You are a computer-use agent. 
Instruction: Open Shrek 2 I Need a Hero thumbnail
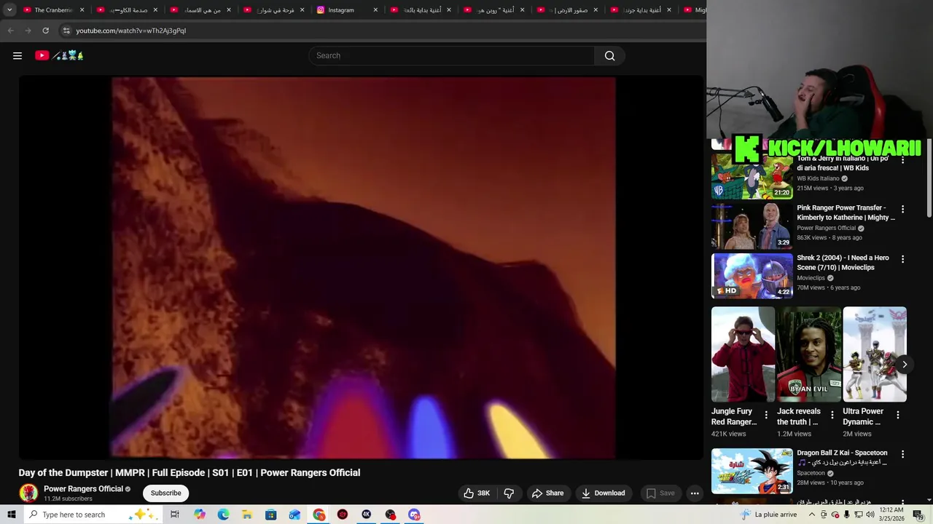pos(752,276)
